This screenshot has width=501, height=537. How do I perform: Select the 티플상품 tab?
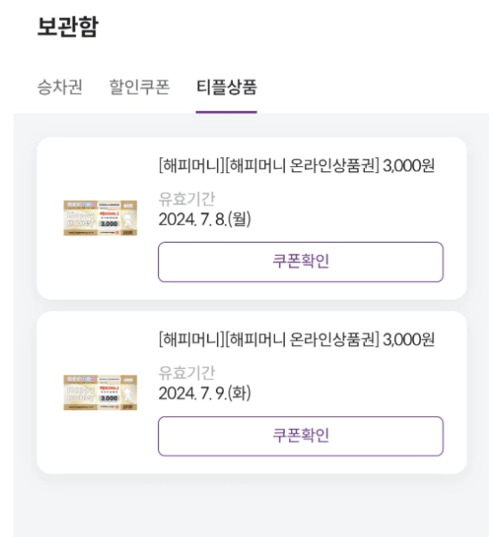227,87
